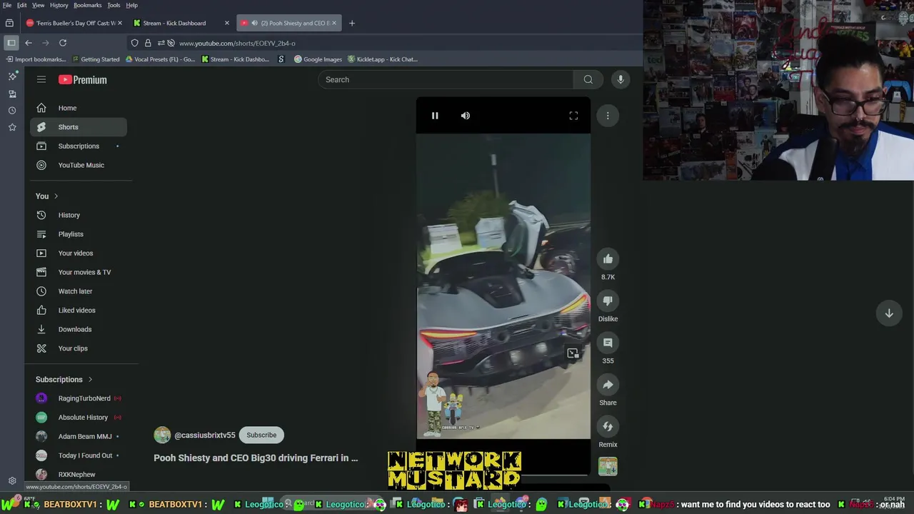Image resolution: width=914 pixels, height=514 pixels.
Task: Open Your videos
Action: 79,253
